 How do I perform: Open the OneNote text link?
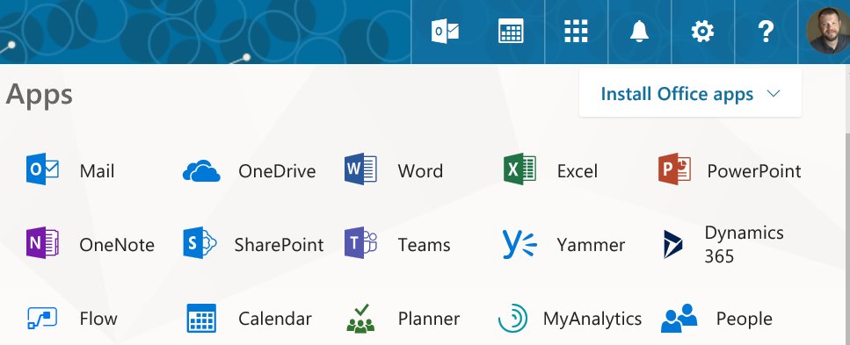[117, 245]
